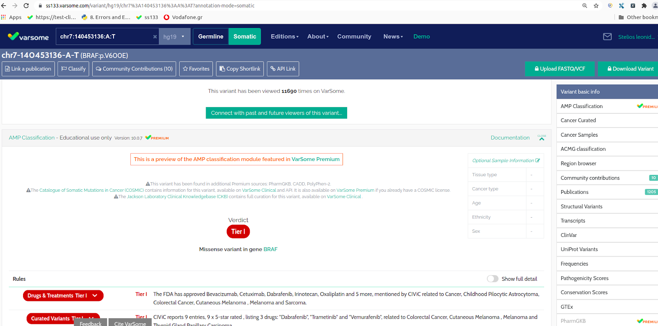This screenshot has width=658, height=326.
Task: Click the browser forward arrow
Action: (x=15, y=6)
